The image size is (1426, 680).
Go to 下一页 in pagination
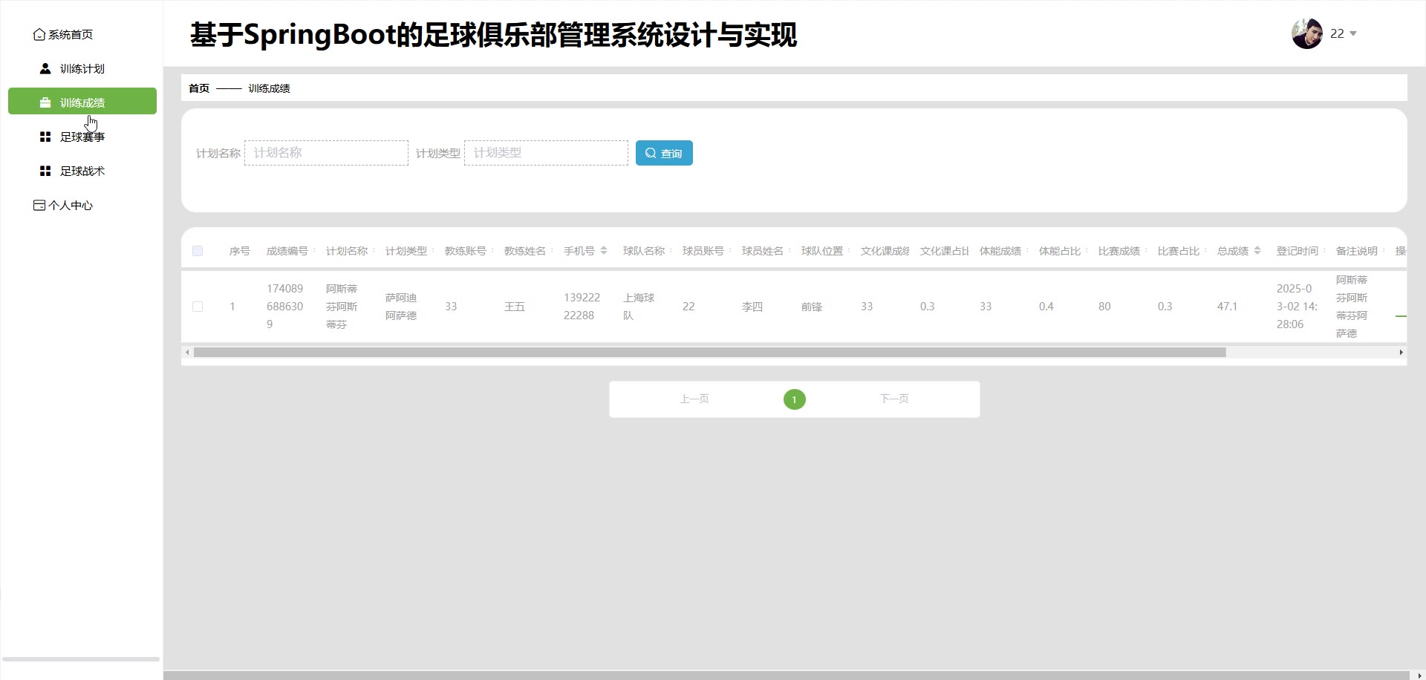point(894,399)
